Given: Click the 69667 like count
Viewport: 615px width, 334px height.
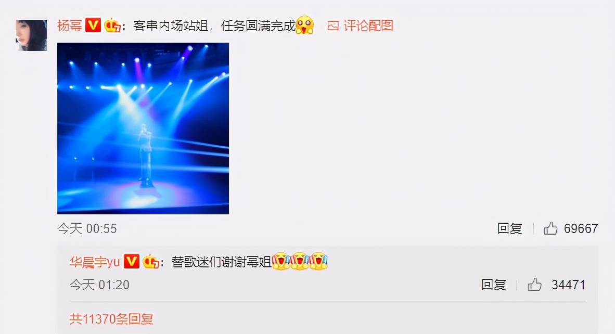Looking at the screenshot, I should click(581, 228).
